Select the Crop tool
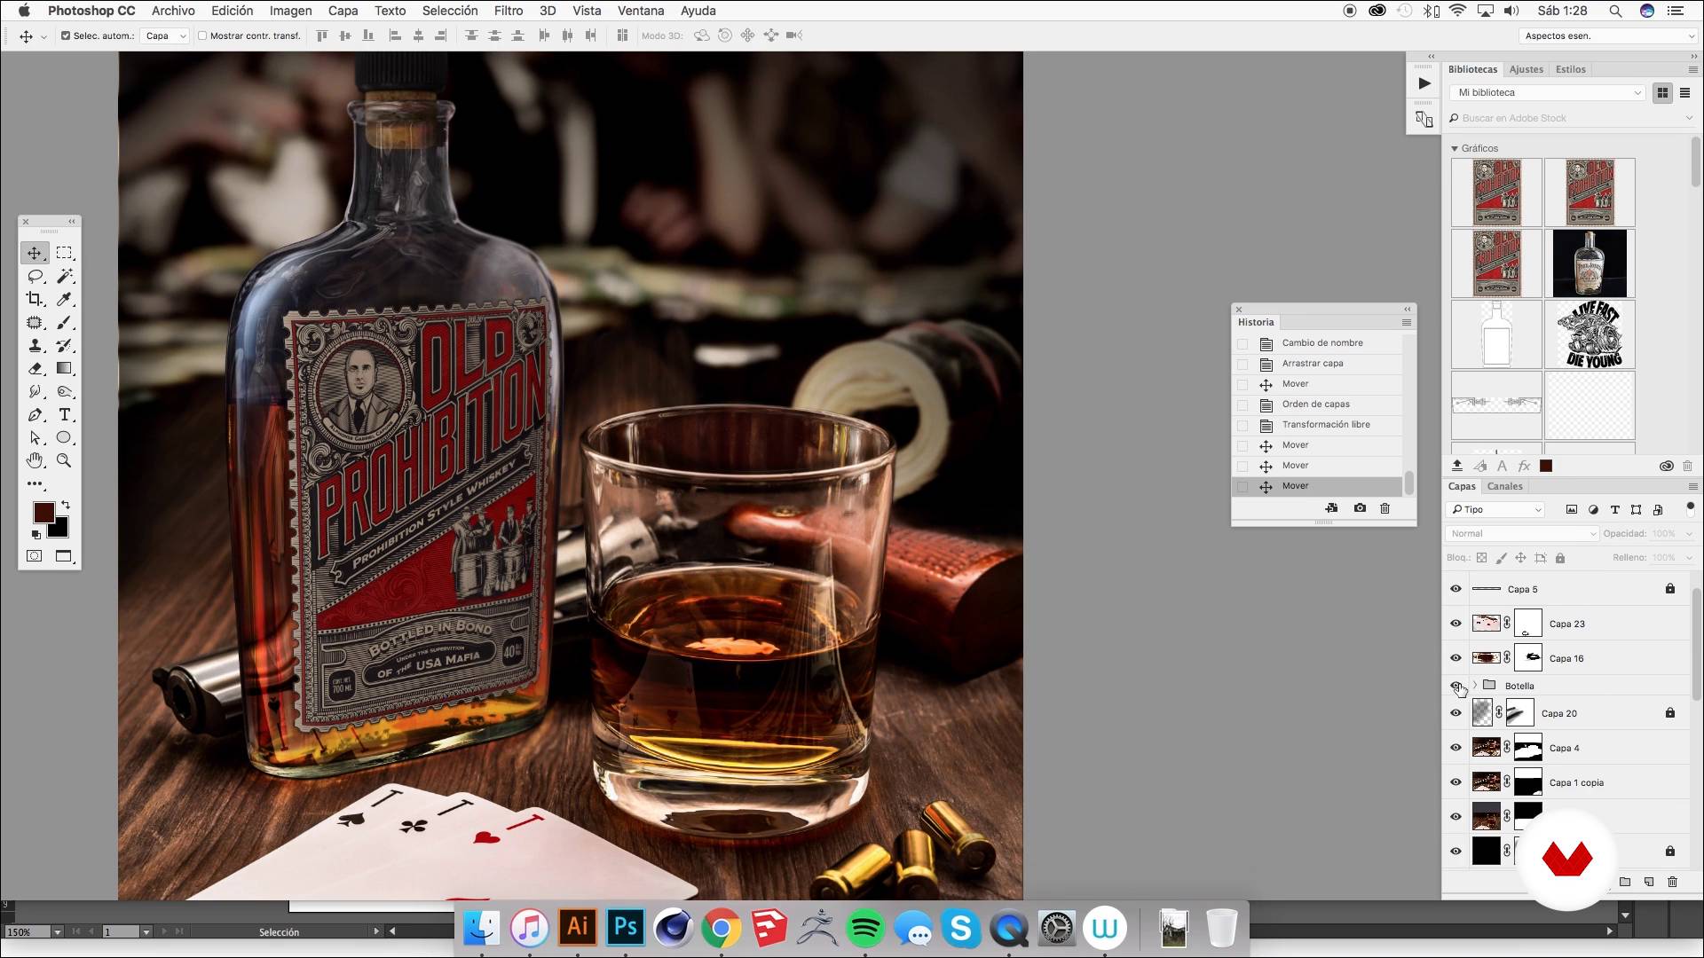 tap(35, 300)
